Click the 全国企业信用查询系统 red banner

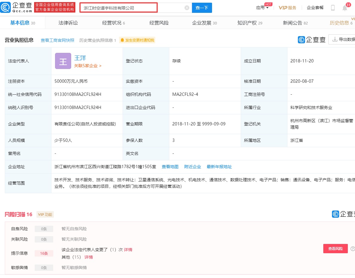(x=54, y=7)
